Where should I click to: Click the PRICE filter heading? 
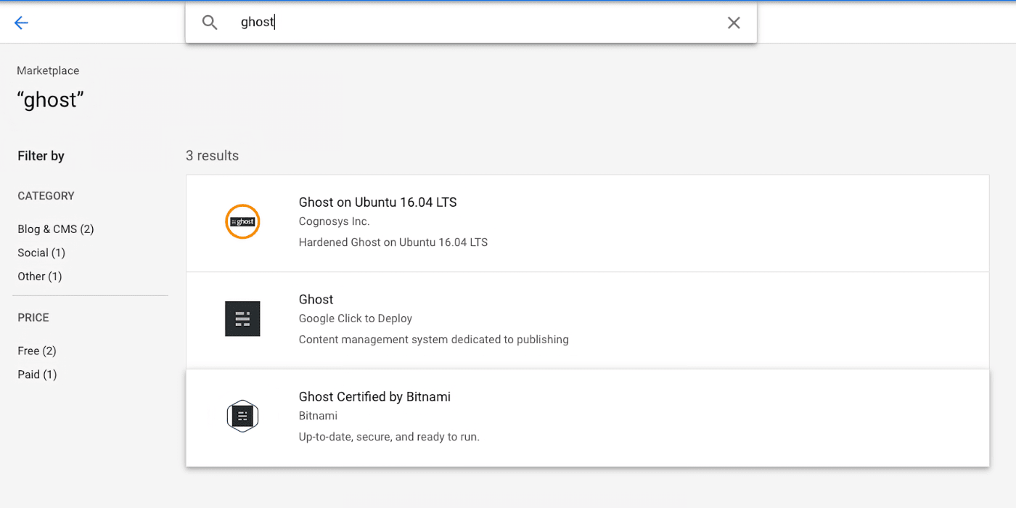point(33,318)
